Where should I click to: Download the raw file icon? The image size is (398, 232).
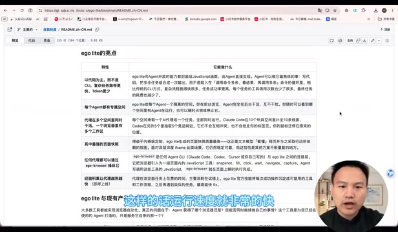click(x=364, y=41)
